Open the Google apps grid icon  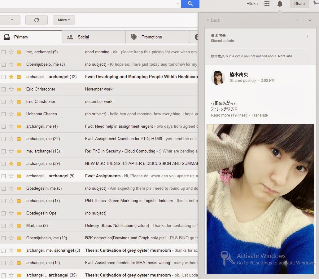[267, 3]
